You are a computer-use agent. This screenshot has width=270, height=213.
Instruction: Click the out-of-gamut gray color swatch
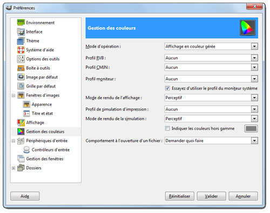coord(251,128)
